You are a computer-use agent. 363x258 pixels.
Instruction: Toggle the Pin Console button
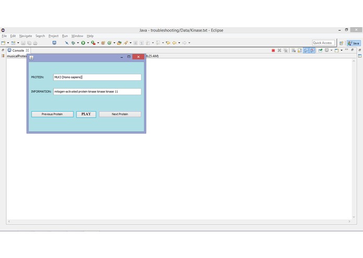(320, 50)
